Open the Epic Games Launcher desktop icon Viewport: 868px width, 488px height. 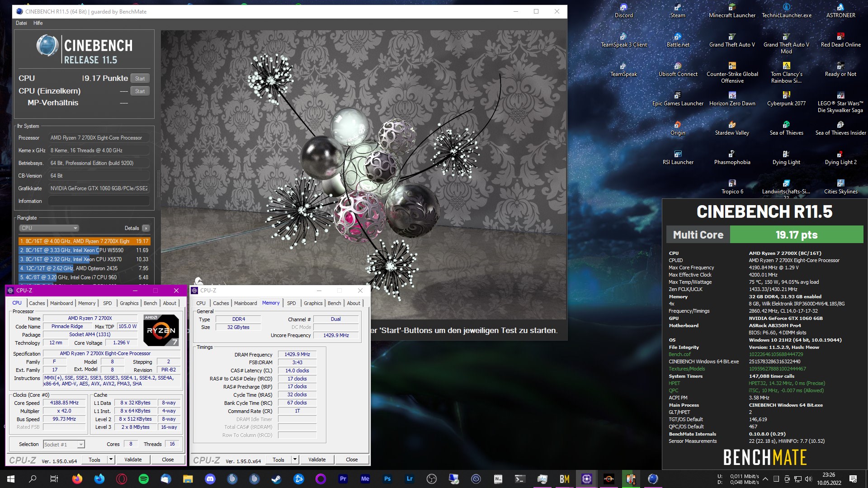pos(678,99)
